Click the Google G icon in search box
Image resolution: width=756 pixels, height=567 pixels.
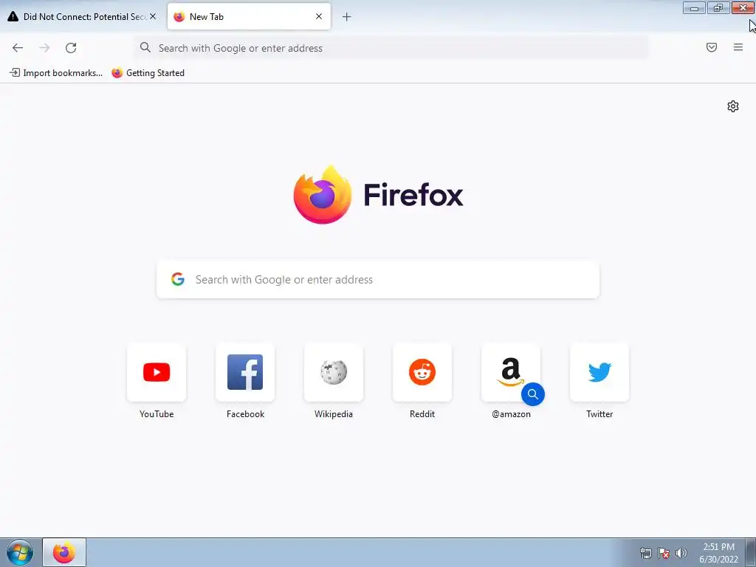(178, 279)
